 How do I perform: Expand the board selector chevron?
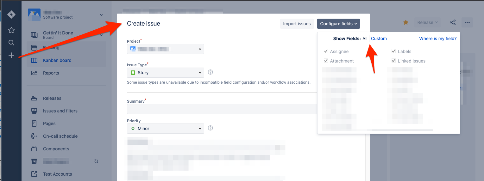point(101,35)
